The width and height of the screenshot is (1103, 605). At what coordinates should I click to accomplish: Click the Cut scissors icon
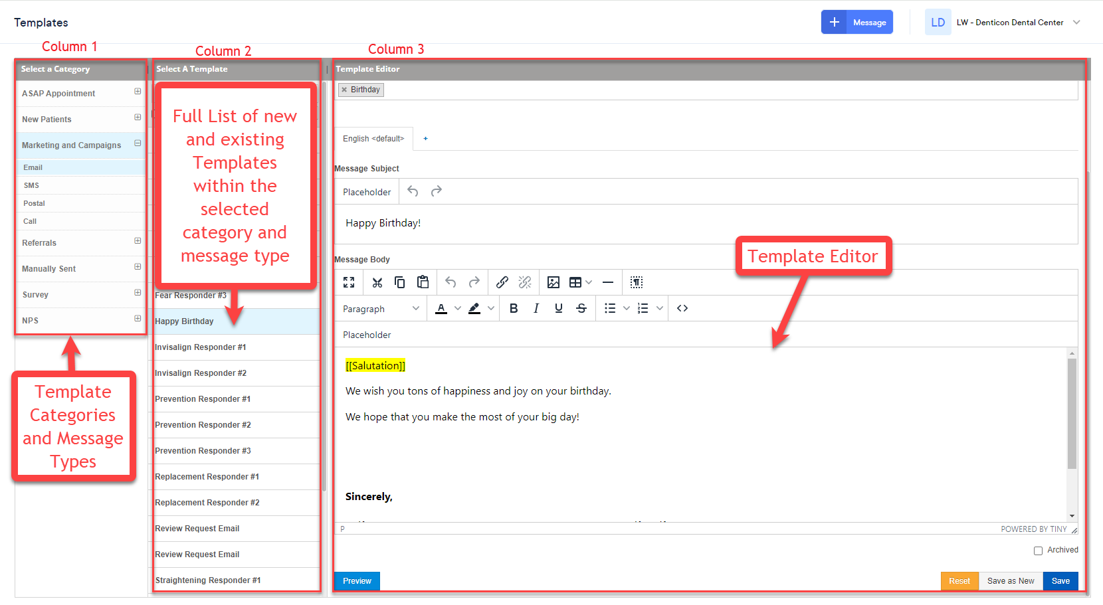coord(377,282)
